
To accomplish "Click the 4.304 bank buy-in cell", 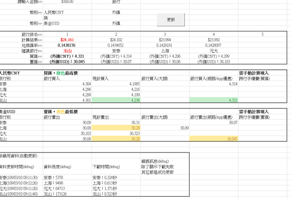I will (x=67, y=84).
